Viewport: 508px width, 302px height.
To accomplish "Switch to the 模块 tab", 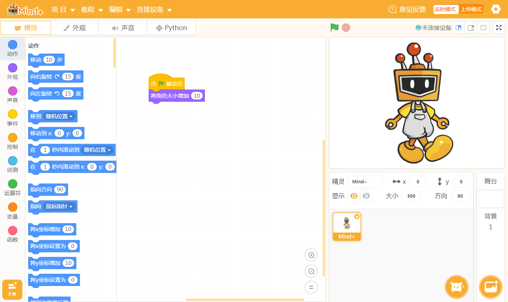I will pyautogui.click(x=26, y=28).
